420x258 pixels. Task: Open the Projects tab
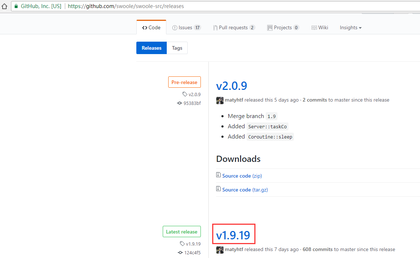tap(283, 27)
